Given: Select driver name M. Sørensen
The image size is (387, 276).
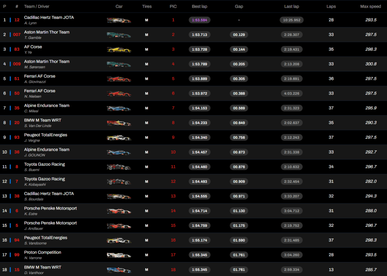Looking at the screenshot, I should (x=34, y=67).
